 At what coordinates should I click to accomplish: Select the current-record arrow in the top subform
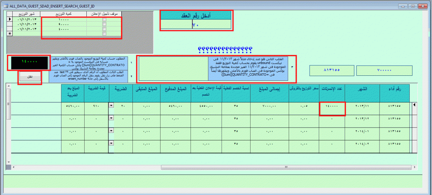(10, 19)
